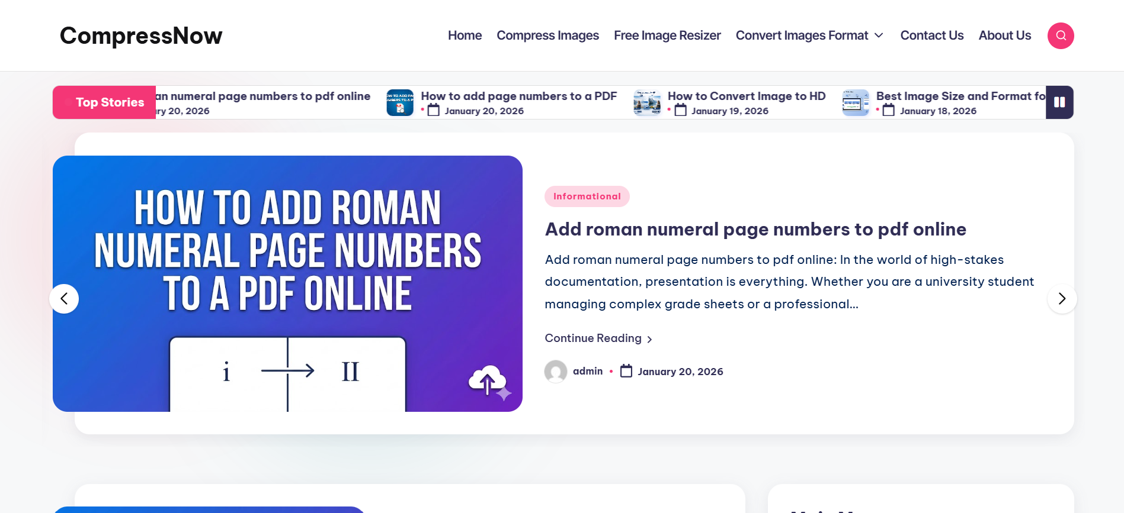Click calendar icon beside January 20, 2026 in slide
This screenshot has height=513, width=1124.
tap(626, 371)
